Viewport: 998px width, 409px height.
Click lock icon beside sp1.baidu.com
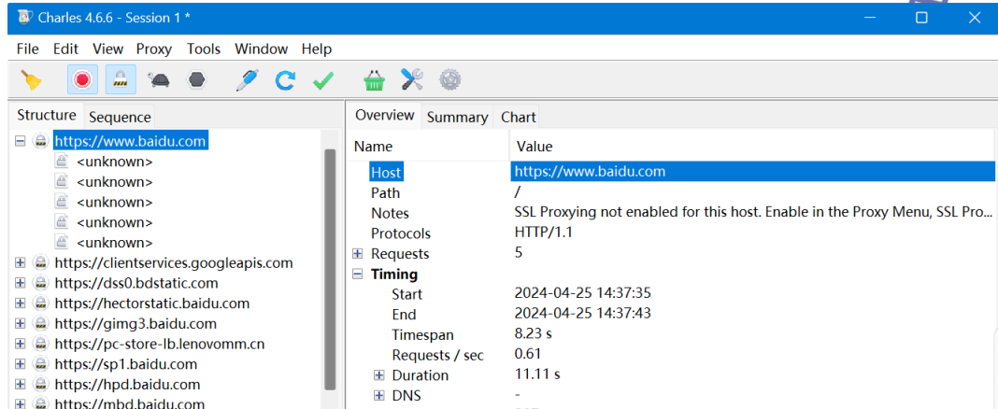41,364
